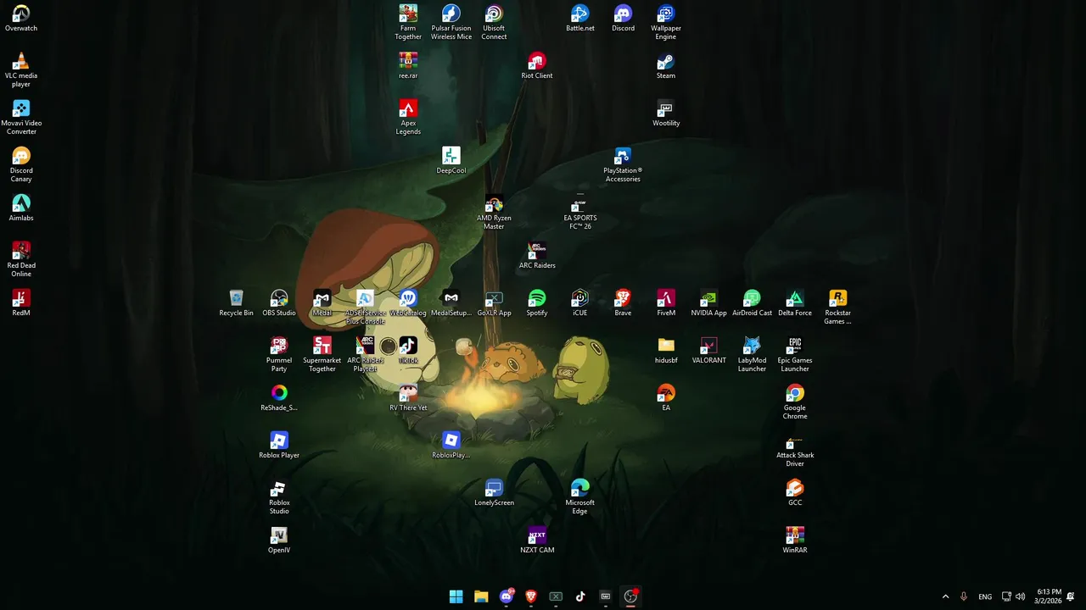
Task: Open EA SPORTS FC 26 shortcut
Action: pos(580,212)
